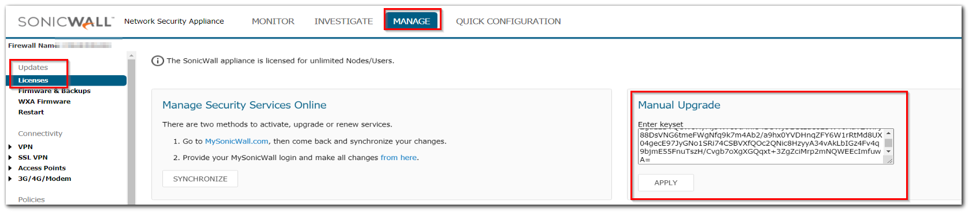Expand the 3G/4G/Modem arrow
Screen dimensions: 972x215
pos(10,179)
